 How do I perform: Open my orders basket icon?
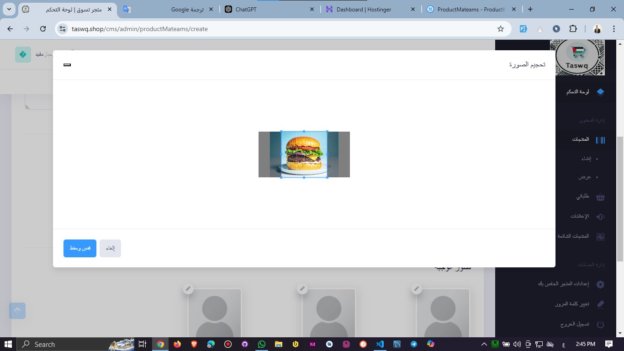(x=600, y=197)
